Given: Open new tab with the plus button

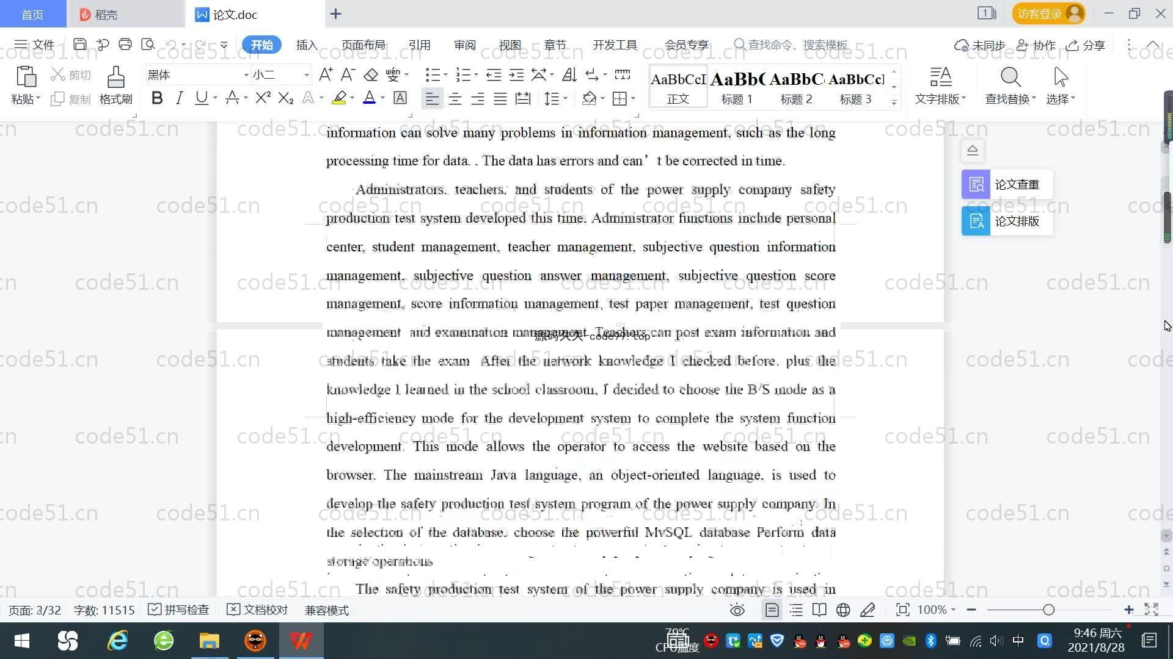Looking at the screenshot, I should 335,13.
